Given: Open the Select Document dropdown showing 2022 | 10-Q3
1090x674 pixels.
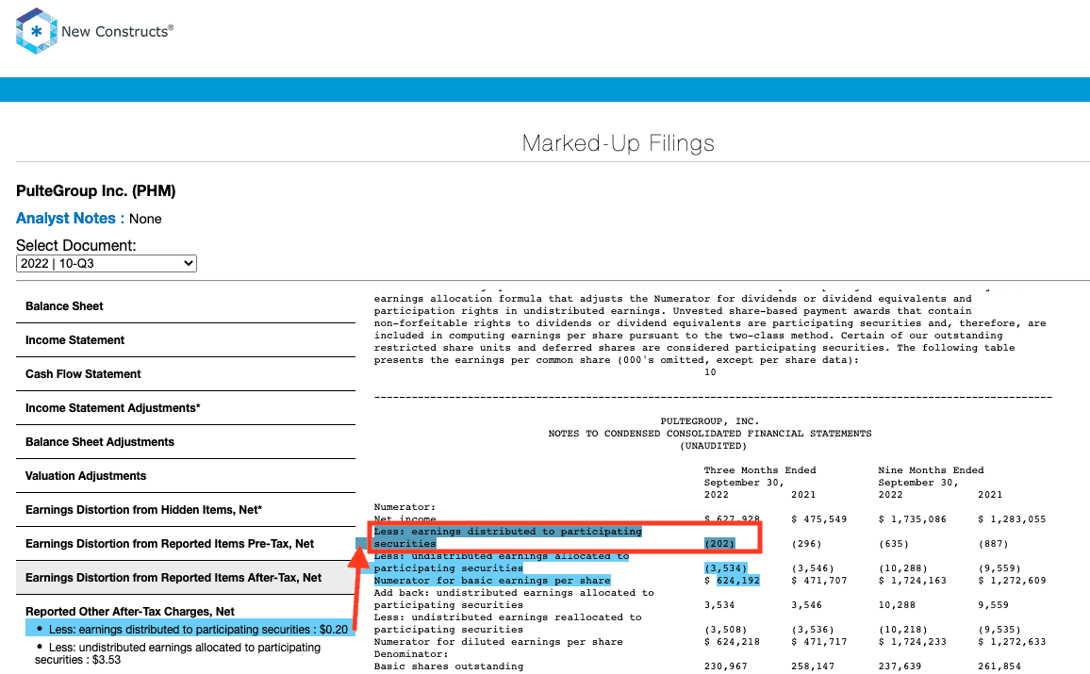Looking at the screenshot, I should point(107,263).
